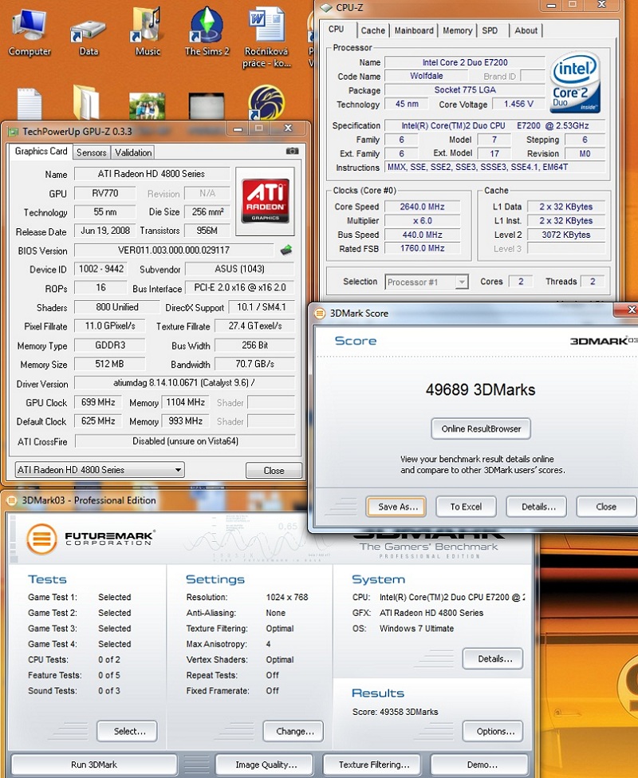Click the Online ResultBrowser button

(x=481, y=428)
